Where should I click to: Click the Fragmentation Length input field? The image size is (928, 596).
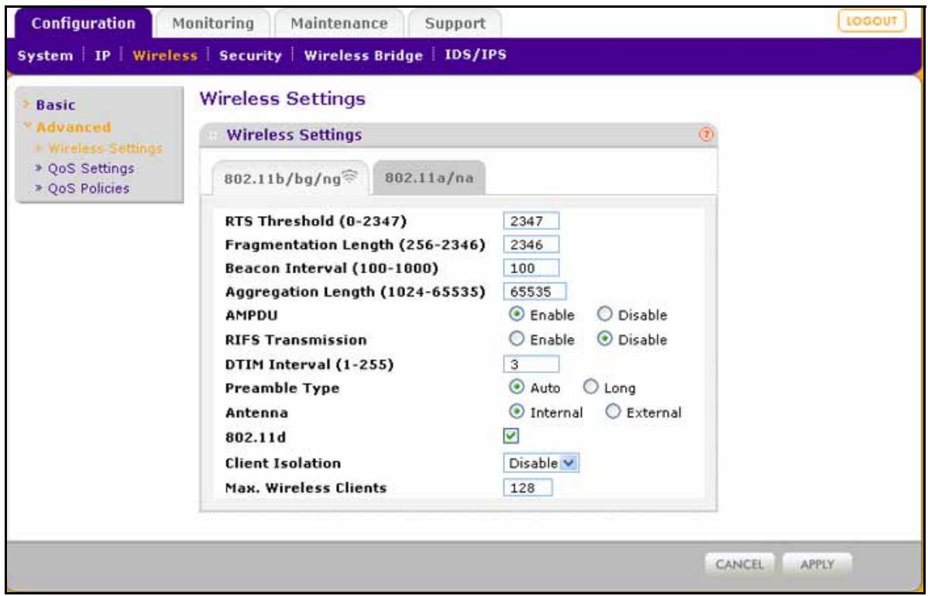[x=531, y=245]
